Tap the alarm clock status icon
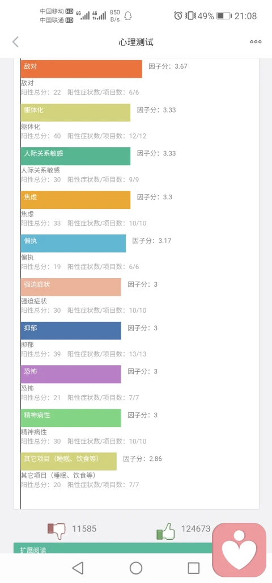 (178, 16)
